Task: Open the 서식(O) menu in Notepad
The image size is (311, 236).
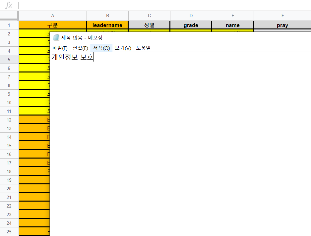Action: 101,48
